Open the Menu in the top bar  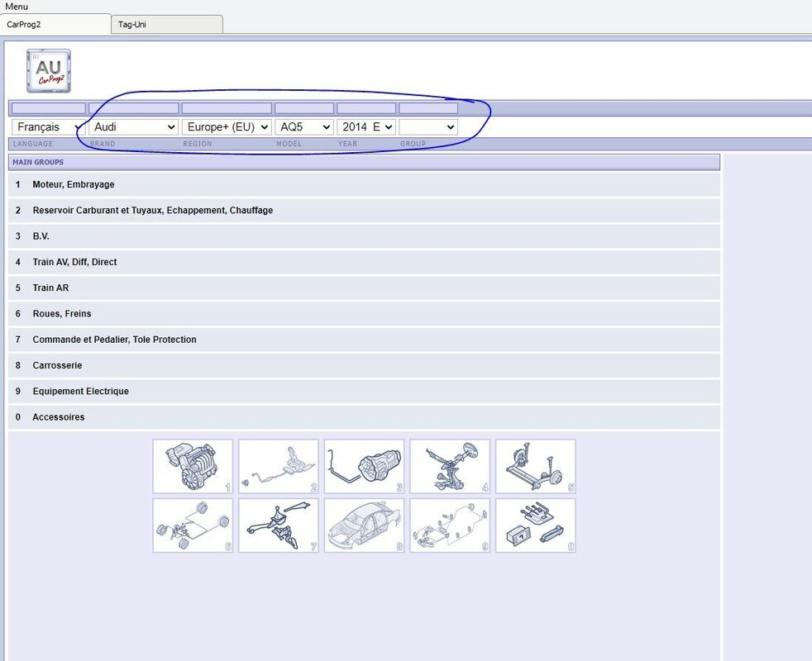tap(17, 7)
